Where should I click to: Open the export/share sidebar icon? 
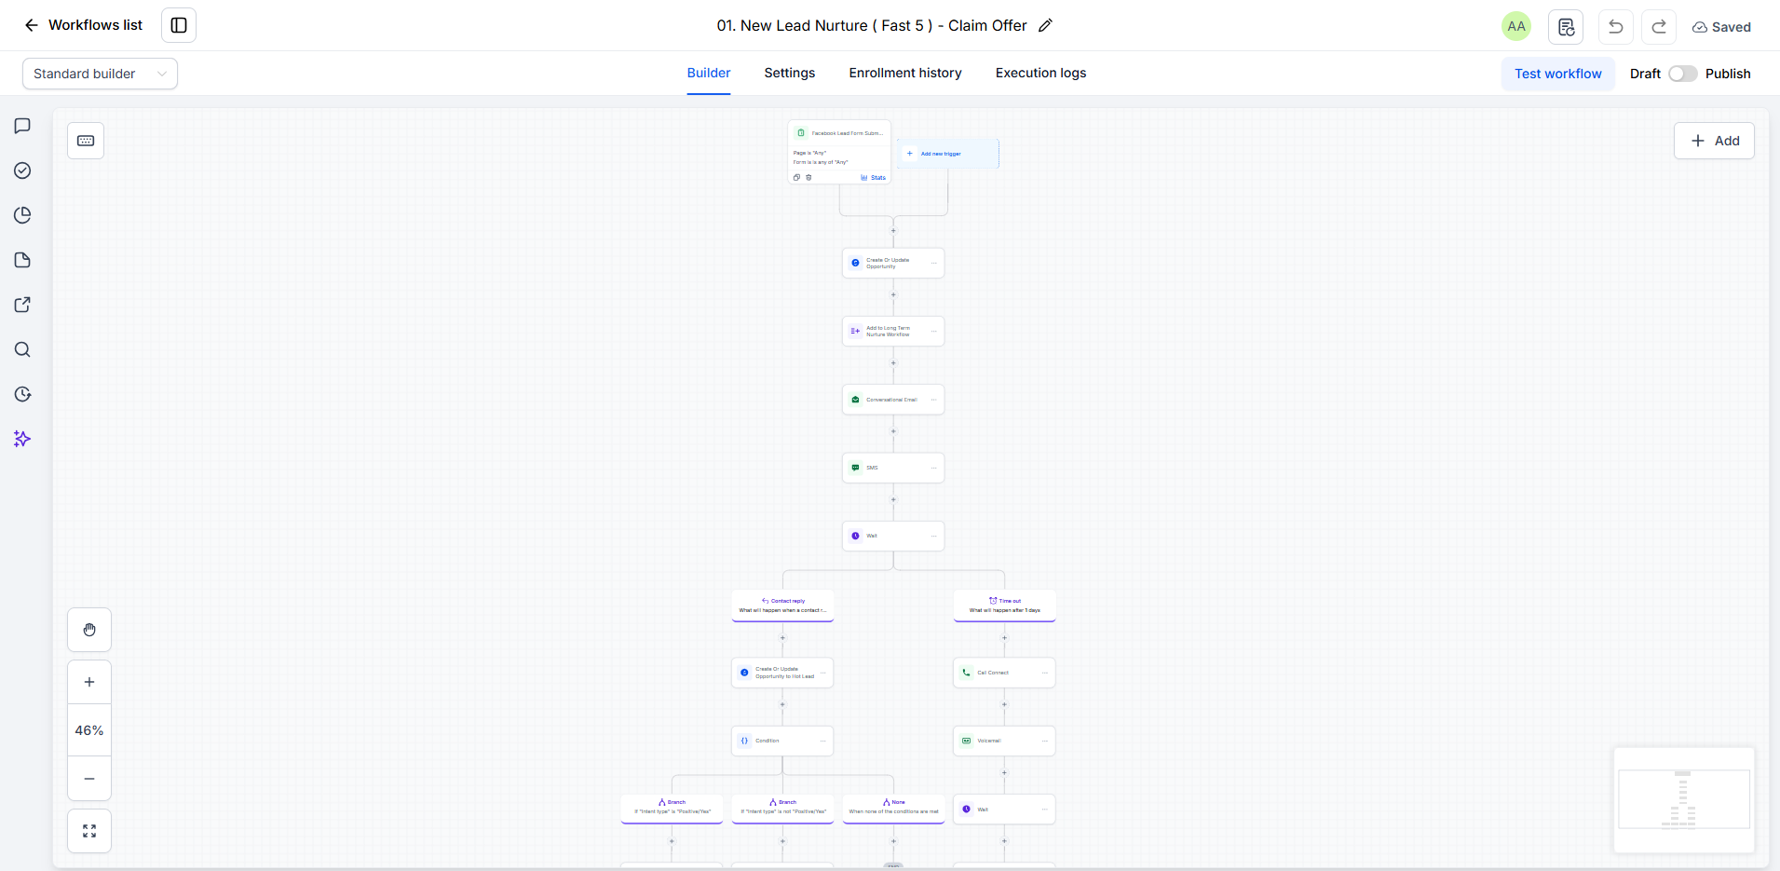(22, 305)
